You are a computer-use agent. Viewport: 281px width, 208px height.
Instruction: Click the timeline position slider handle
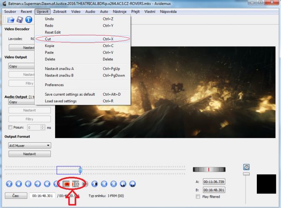tap(80, 170)
